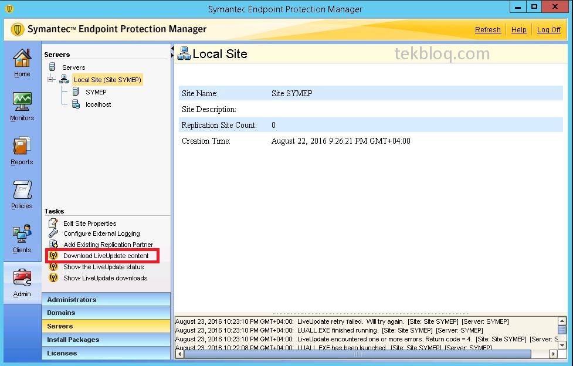Open the Licenses tab
573x366 pixels.
pos(106,353)
